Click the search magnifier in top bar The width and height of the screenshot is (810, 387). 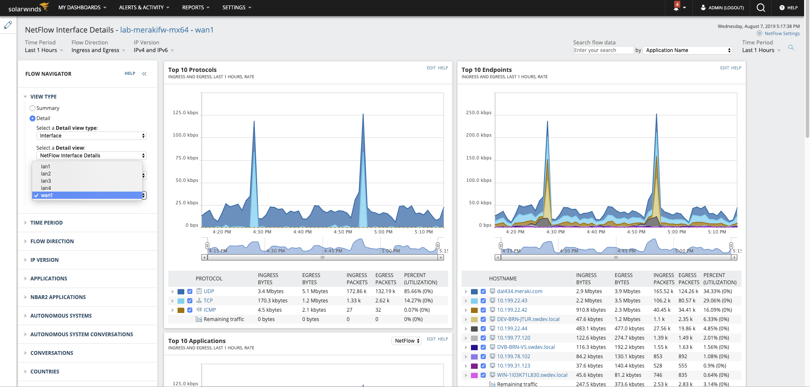click(x=761, y=8)
